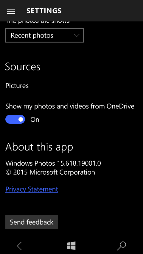Image resolution: width=143 pixels, height=254 pixels.
Task: Open the Privacy Statement link
Action: [x=32, y=189]
